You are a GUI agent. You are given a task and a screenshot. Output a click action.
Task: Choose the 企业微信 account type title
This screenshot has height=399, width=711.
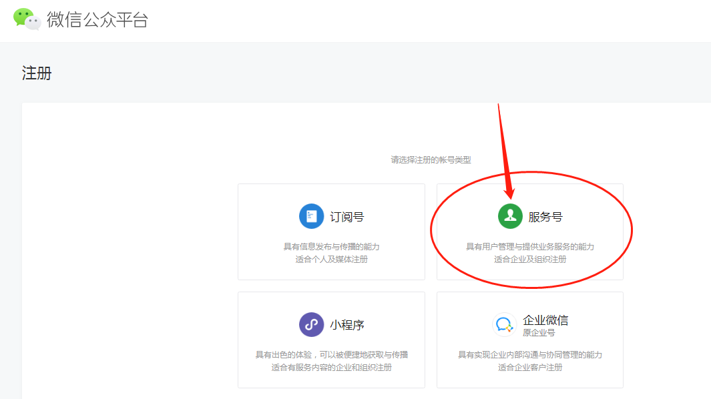(545, 320)
